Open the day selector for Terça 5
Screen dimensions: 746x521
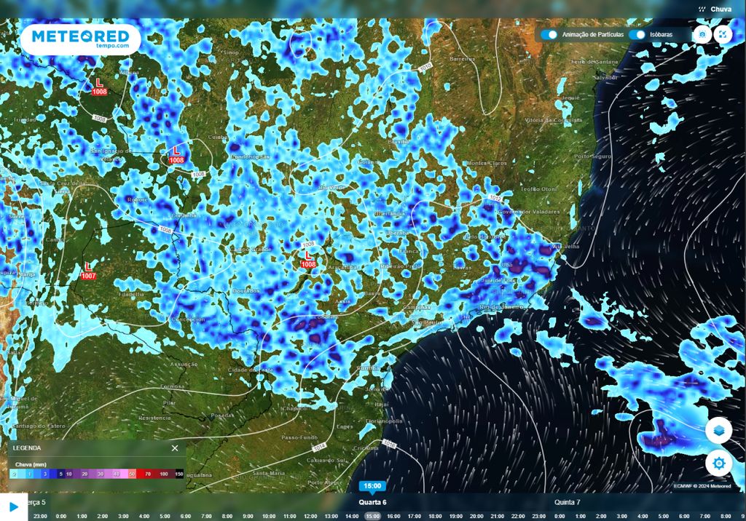tap(35, 502)
